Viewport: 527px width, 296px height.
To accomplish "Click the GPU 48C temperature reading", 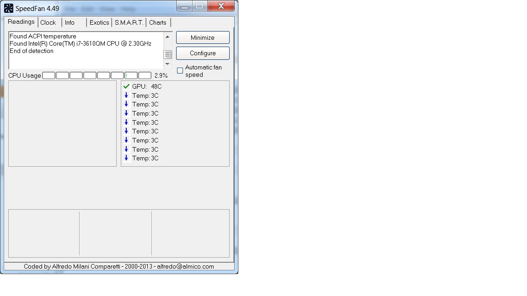I will pos(147,87).
